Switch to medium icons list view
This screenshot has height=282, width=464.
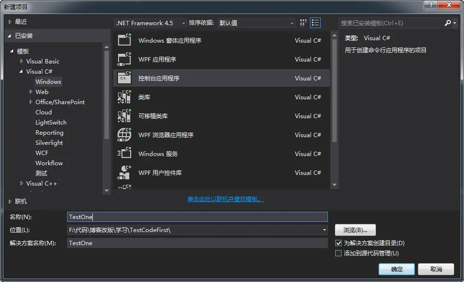tap(315, 23)
